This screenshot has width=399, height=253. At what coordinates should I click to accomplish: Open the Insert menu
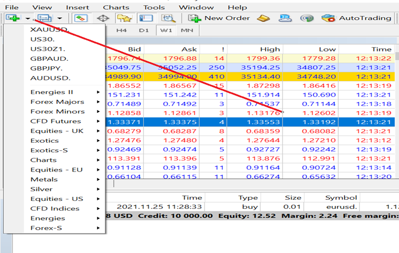click(x=77, y=8)
